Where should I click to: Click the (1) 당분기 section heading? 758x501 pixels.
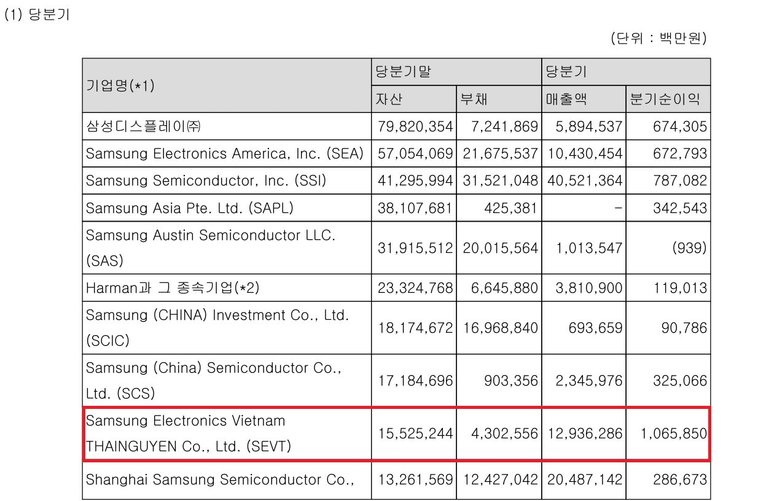(37, 15)
